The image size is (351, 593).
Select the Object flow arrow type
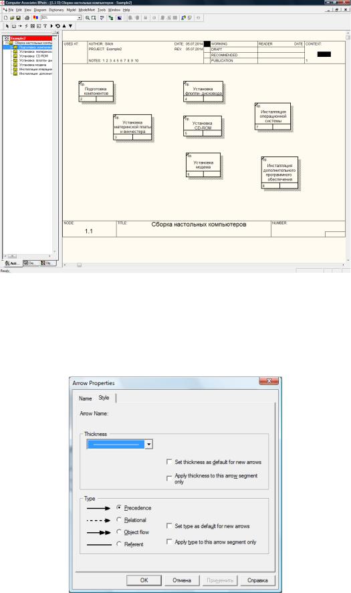119,532
